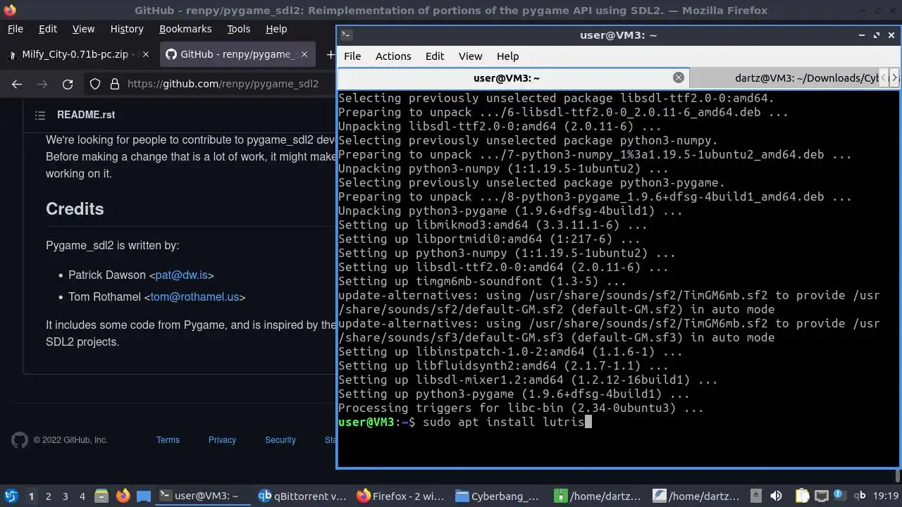Open terminal Help menu

(507, 56)
